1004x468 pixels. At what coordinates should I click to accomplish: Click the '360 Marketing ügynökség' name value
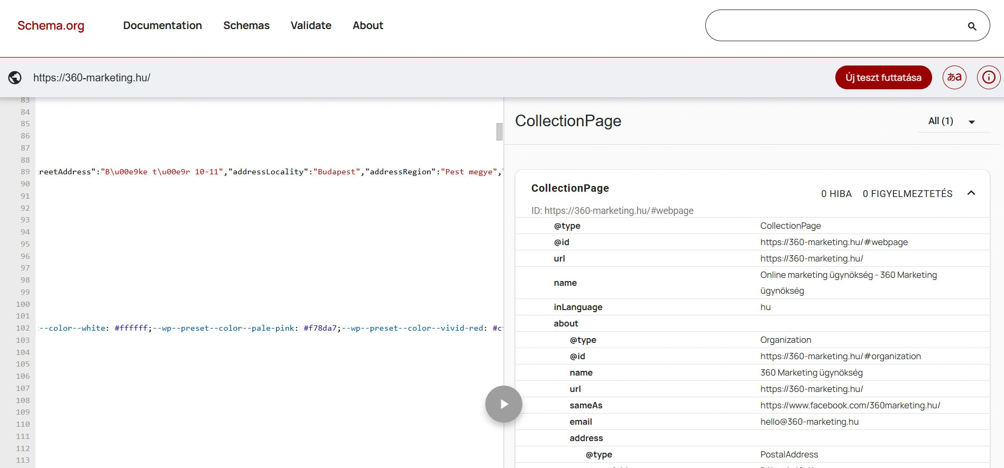[812, 372]
